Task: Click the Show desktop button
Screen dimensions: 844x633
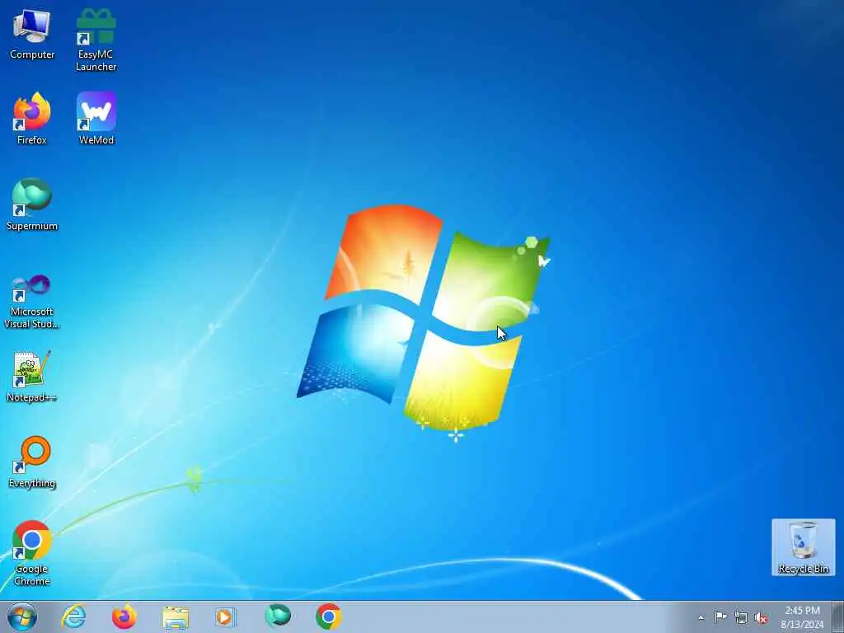Action: tap(838, 617)
